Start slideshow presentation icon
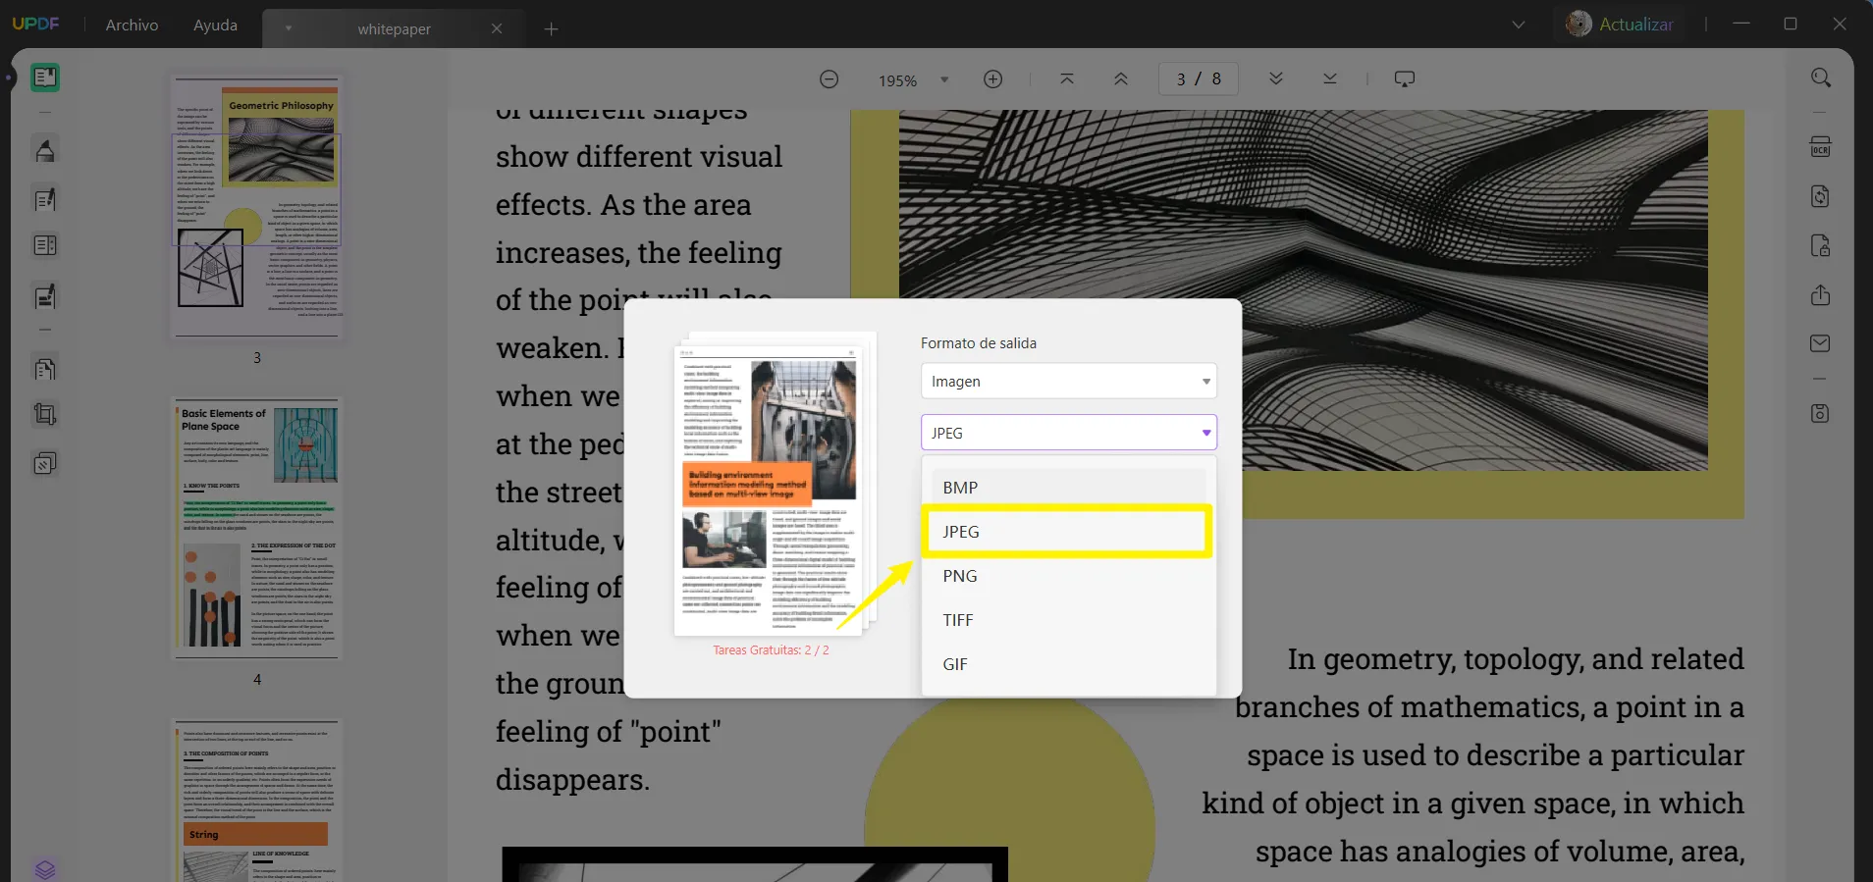 1405,78
